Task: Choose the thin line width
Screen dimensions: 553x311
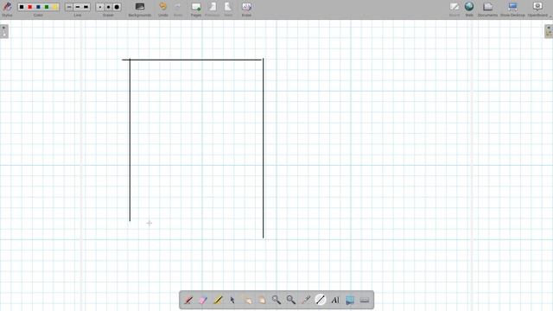Action: tap(69, 7)
